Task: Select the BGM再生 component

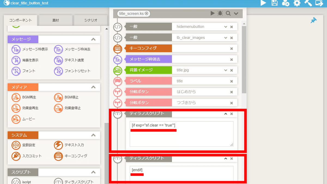Action: pyautogui.click(x=24, y=97)
